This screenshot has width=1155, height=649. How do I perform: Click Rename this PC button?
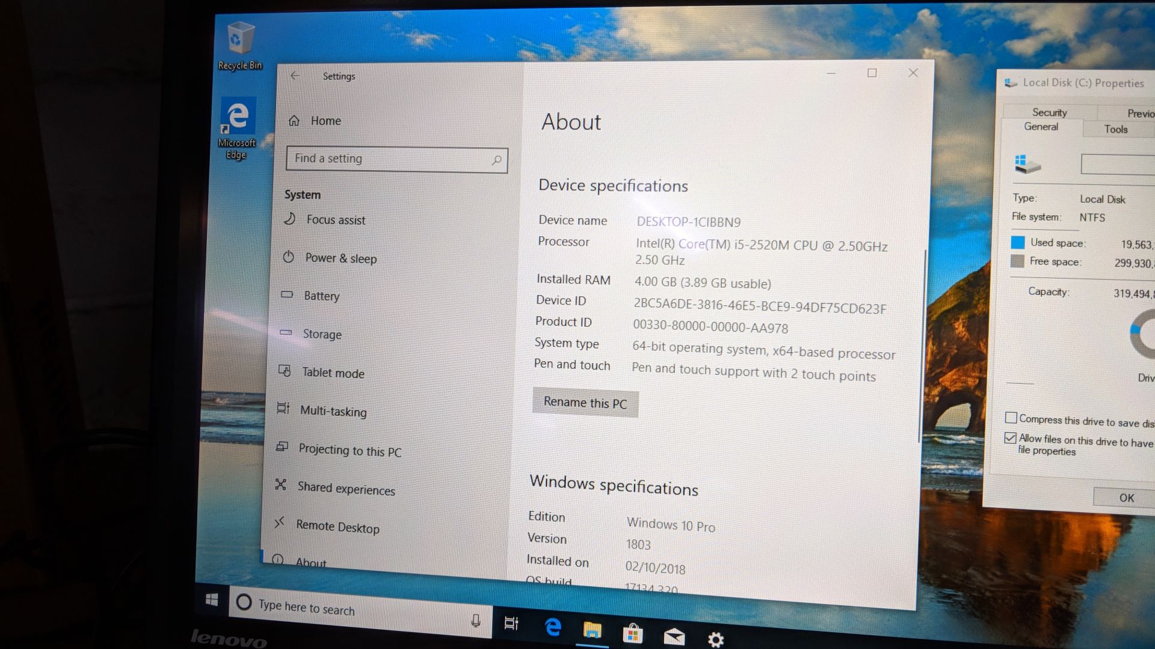point(585,403)
